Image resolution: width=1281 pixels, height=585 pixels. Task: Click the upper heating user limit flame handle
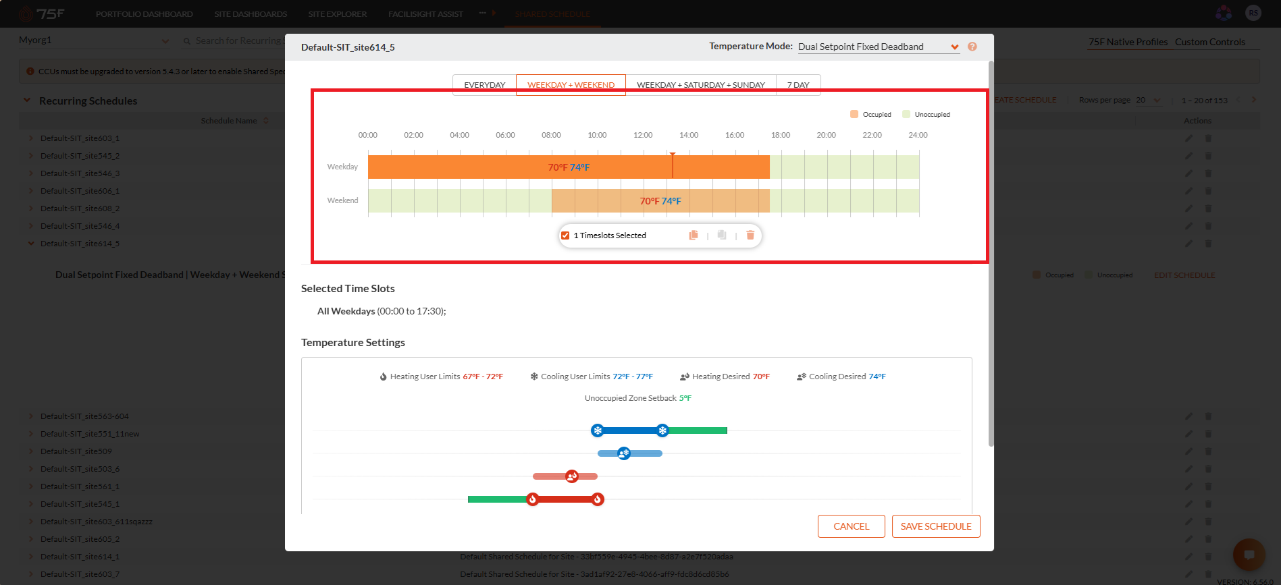coord(598,499)
